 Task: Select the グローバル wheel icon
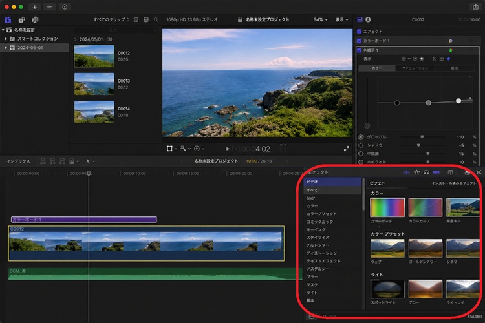point(361,137)
